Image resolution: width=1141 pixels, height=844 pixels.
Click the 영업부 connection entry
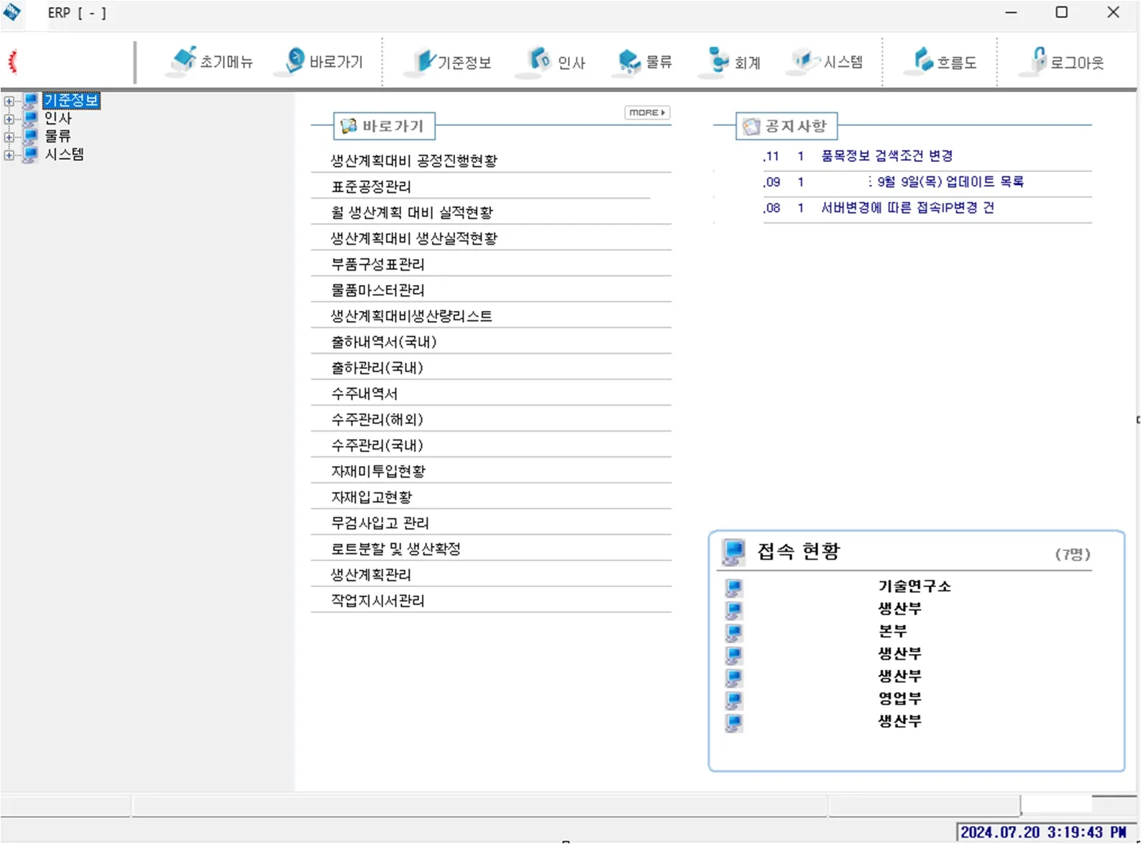[x=899, y=698]
